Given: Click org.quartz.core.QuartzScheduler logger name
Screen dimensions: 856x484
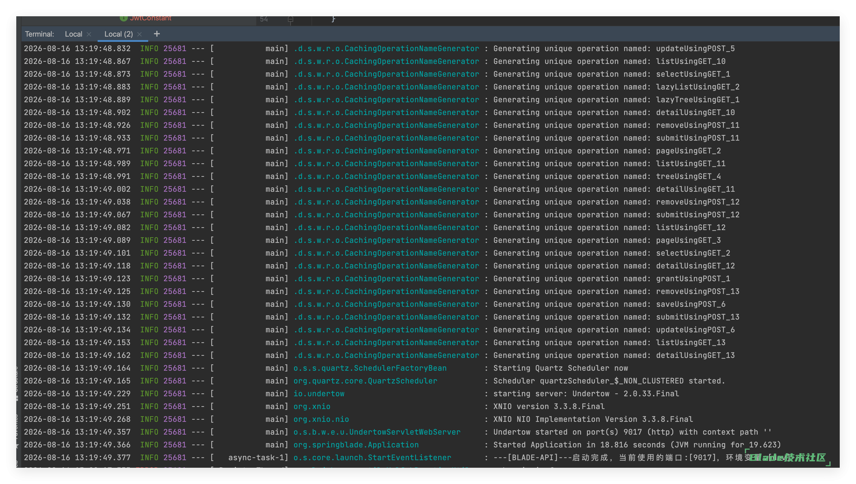Looking at the screenshot, I should (365, 381).
